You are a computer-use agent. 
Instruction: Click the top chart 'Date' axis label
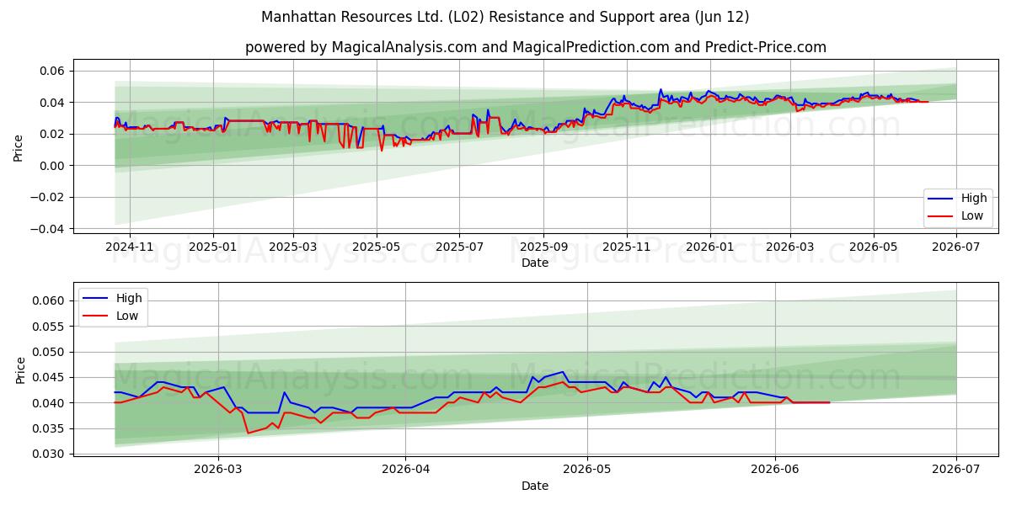535,263
